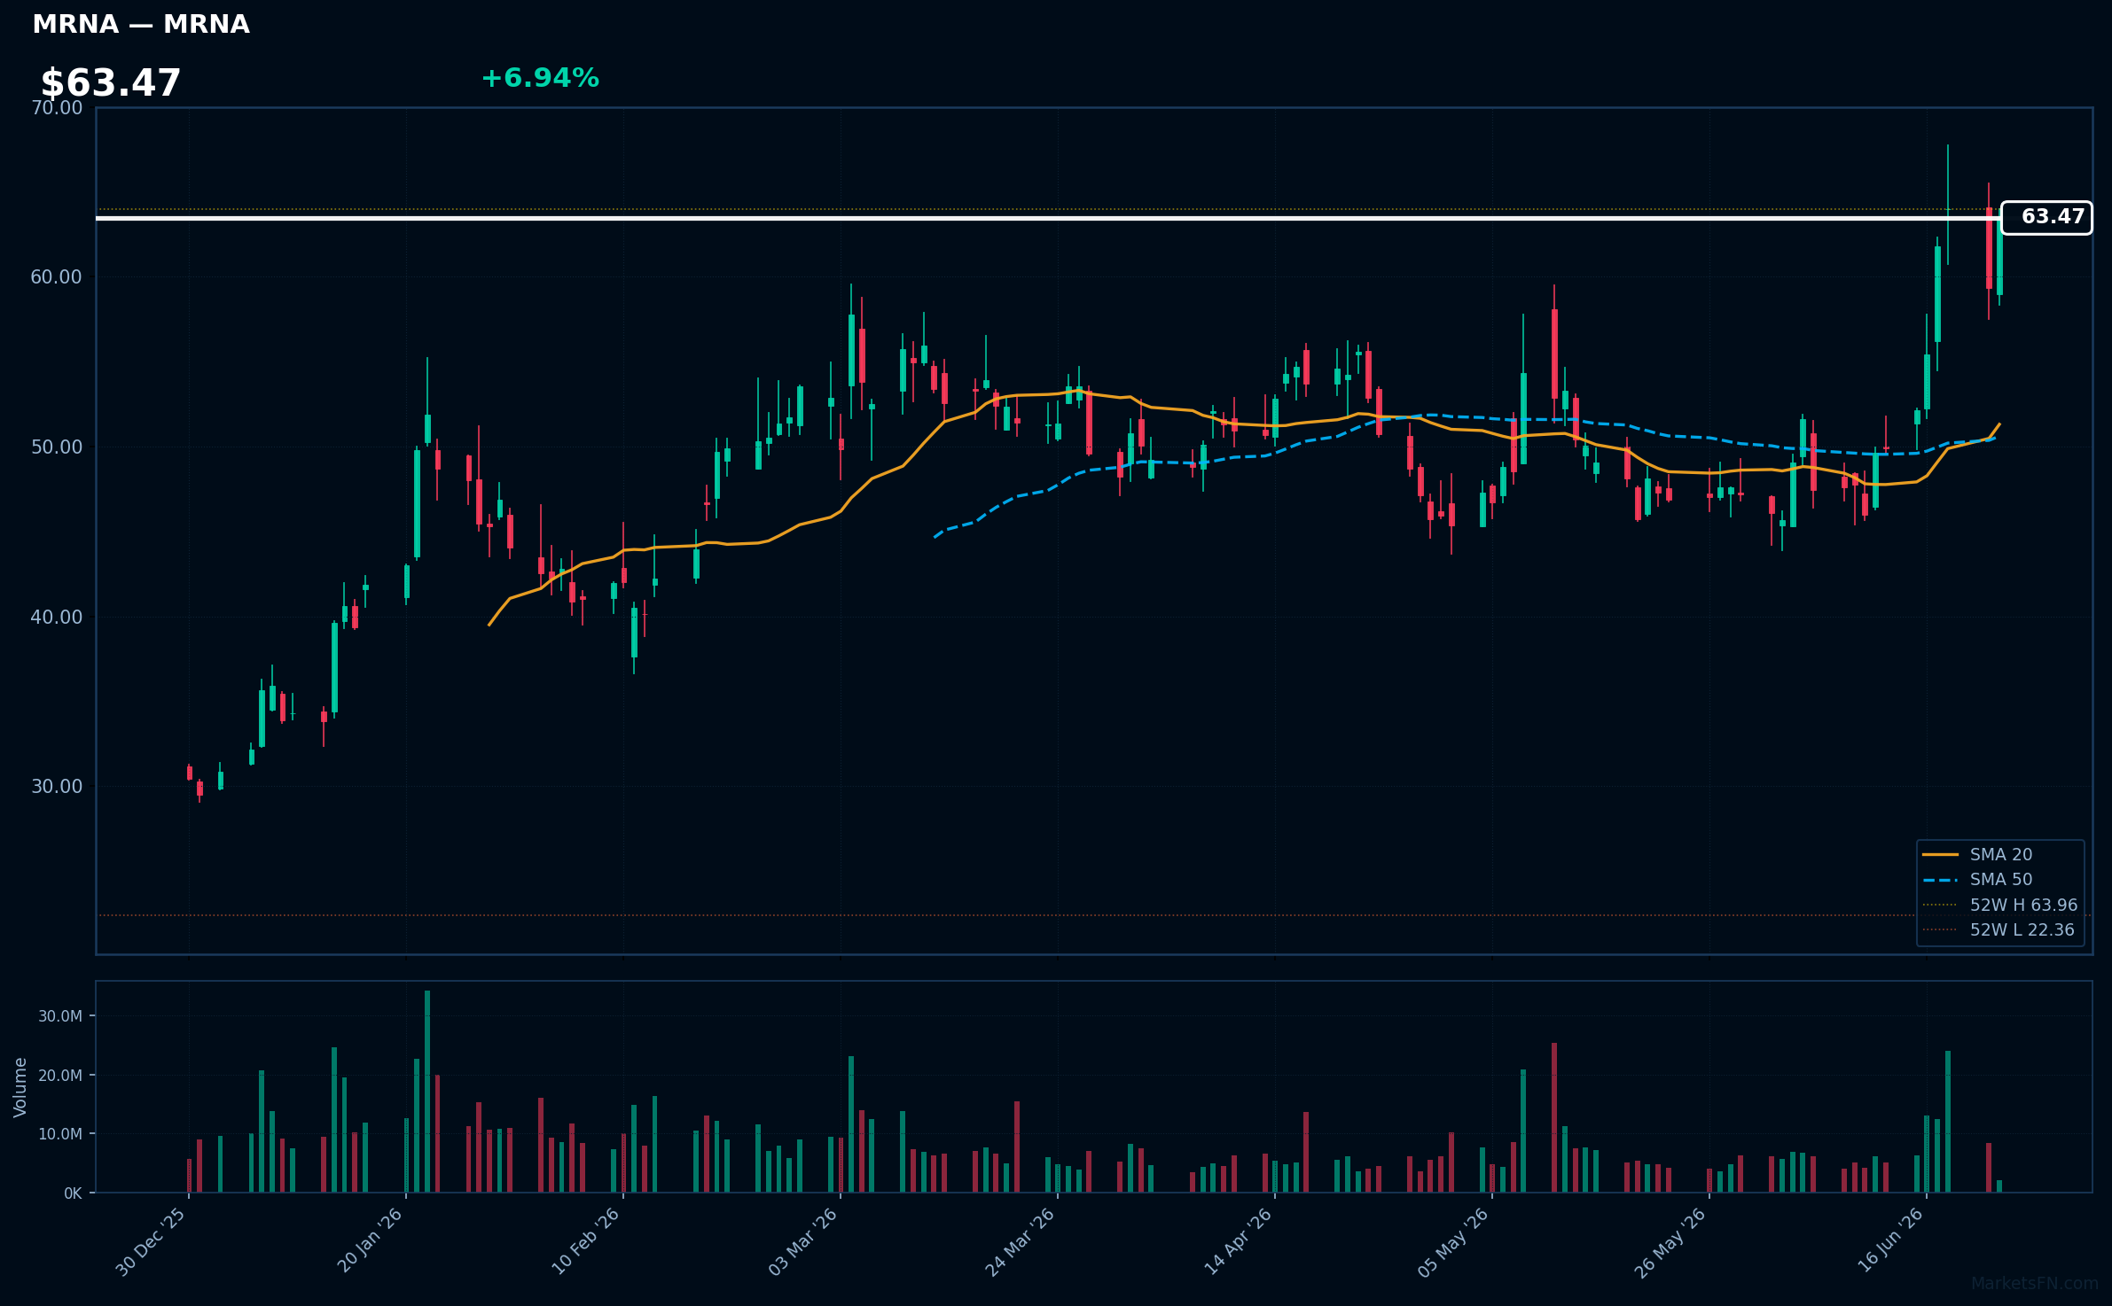Click the 30.0M volume axis label
The image size is (2112, 1306).
tap(60, 1016)
